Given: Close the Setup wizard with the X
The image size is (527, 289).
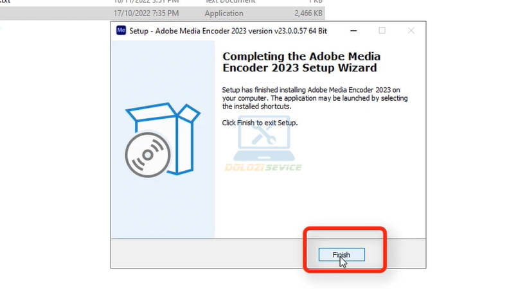Looking at the screenshot, I should 411,30.
